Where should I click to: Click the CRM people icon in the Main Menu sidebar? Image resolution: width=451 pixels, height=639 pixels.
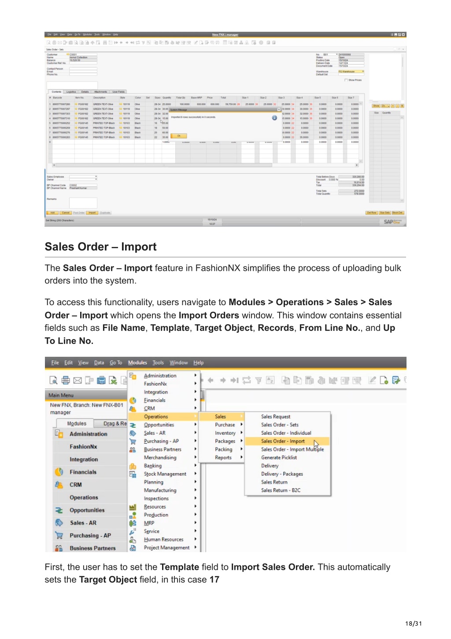[59, 485]
